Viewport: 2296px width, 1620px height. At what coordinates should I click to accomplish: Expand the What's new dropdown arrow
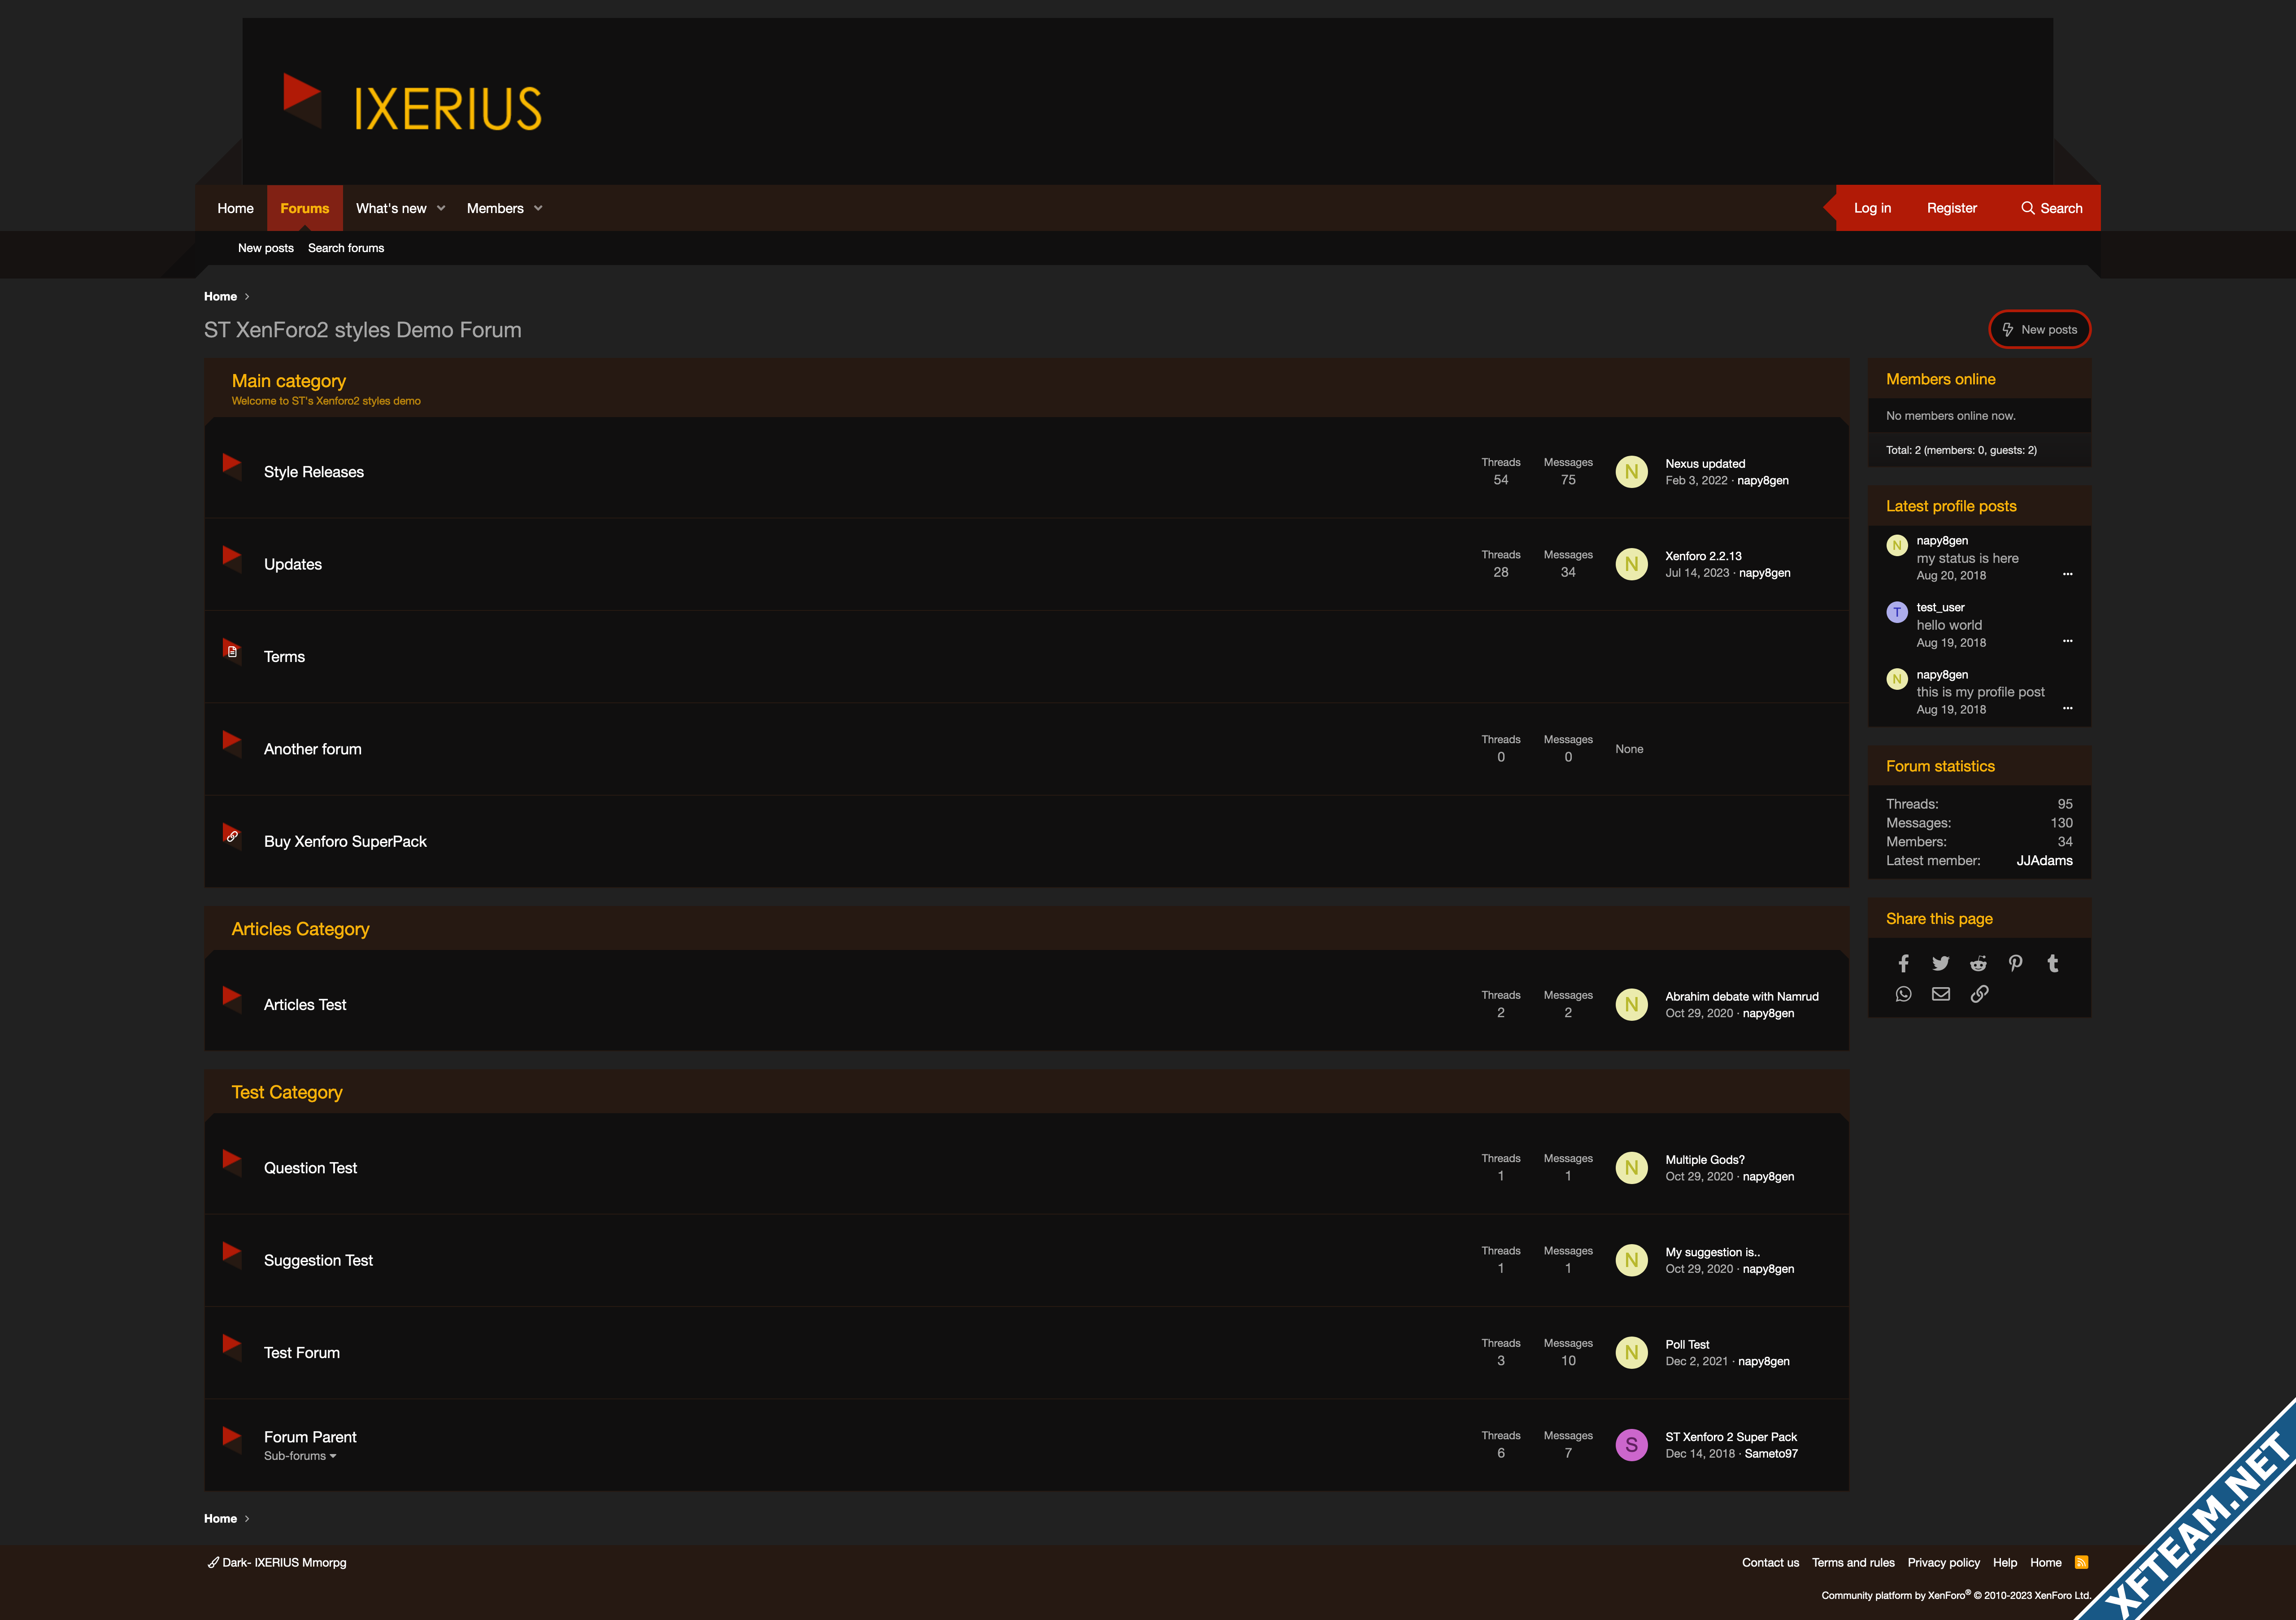[x=441, y=208]
